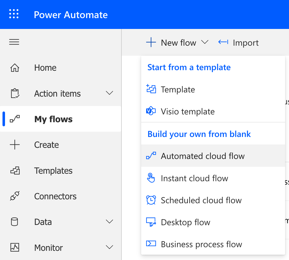This screenshot has height=260, width=289.
Task: Open Action items in sidebar
Action: point(61,93)
